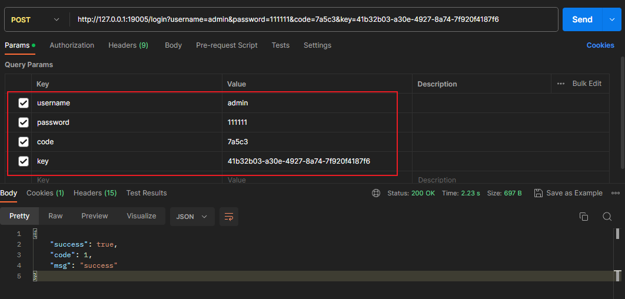This screenshot has width=625, height=299.
Task: Click the Description column header
Action: coord(437,84)
